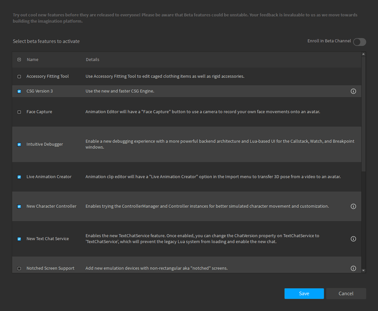
Task: Select the Notched Screen Support label
Action: pyautogui.click(x=51, y=268)
